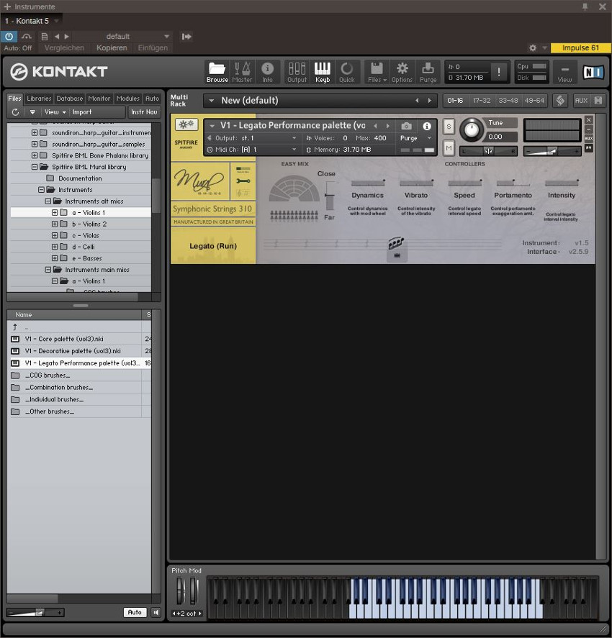This screenshot has height=638, width=612.
Task: Open the instrument snapshot camera view
Action: [x=406, y=126]
